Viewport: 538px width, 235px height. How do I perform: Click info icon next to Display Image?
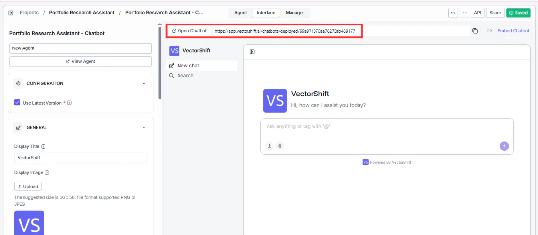pyautogui.click(x=47, y=173)
